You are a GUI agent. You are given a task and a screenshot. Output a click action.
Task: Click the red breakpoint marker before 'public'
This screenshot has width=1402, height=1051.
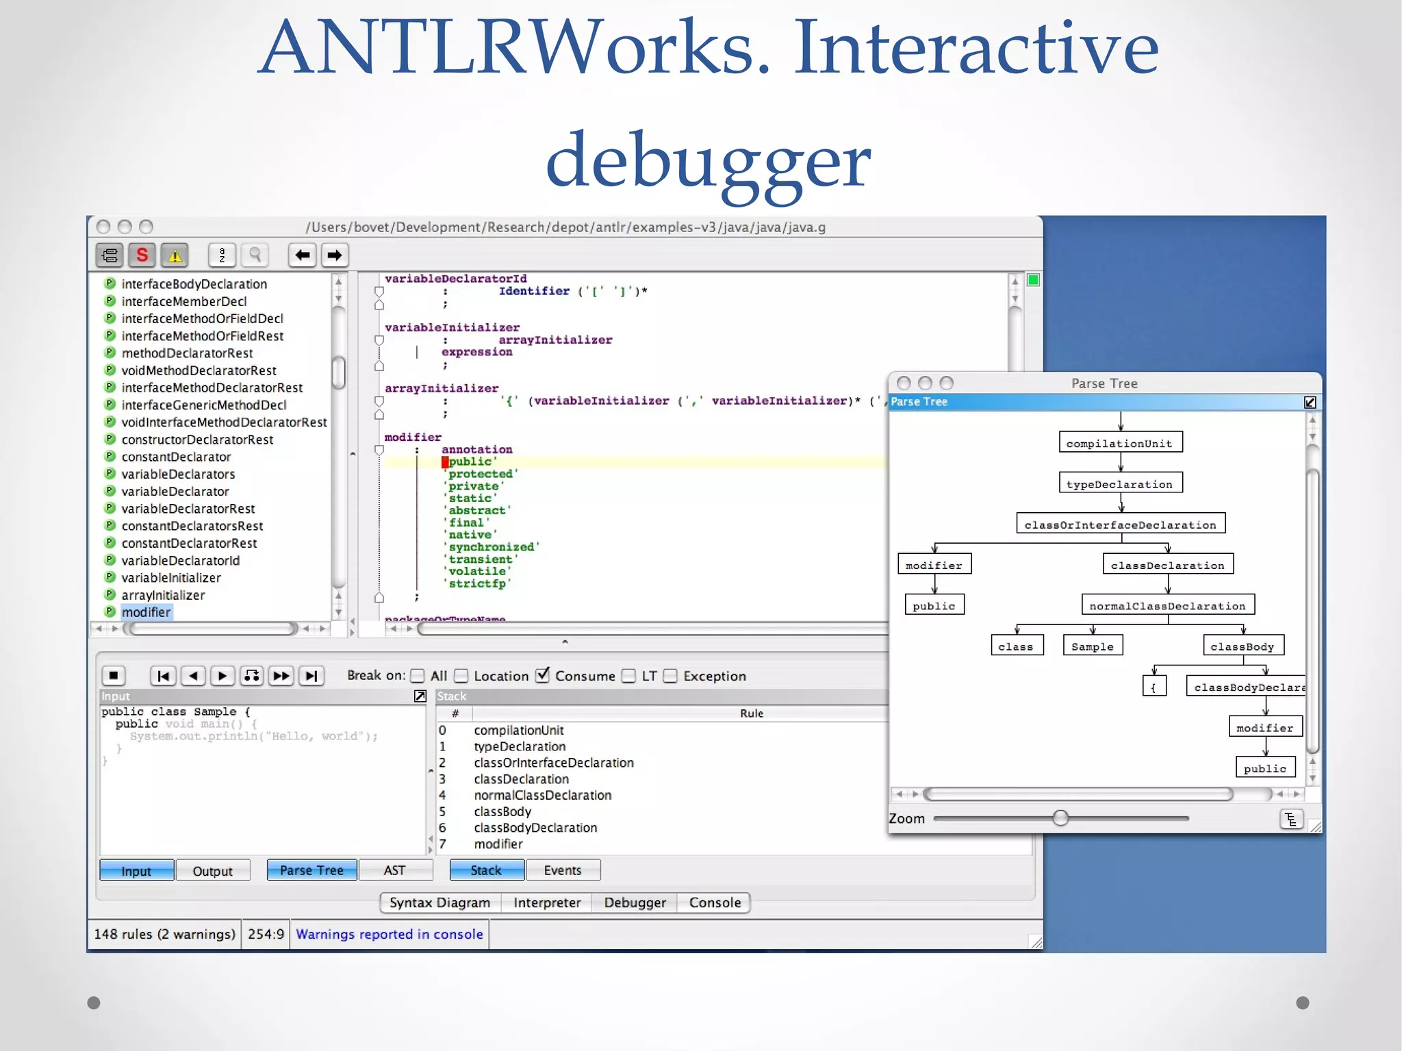(x=445, y=462)
